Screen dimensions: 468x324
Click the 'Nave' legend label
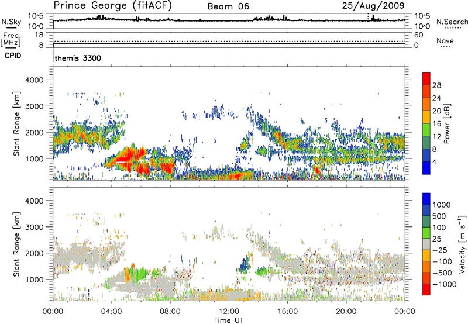pyautogui.click(x=445, y=41)
